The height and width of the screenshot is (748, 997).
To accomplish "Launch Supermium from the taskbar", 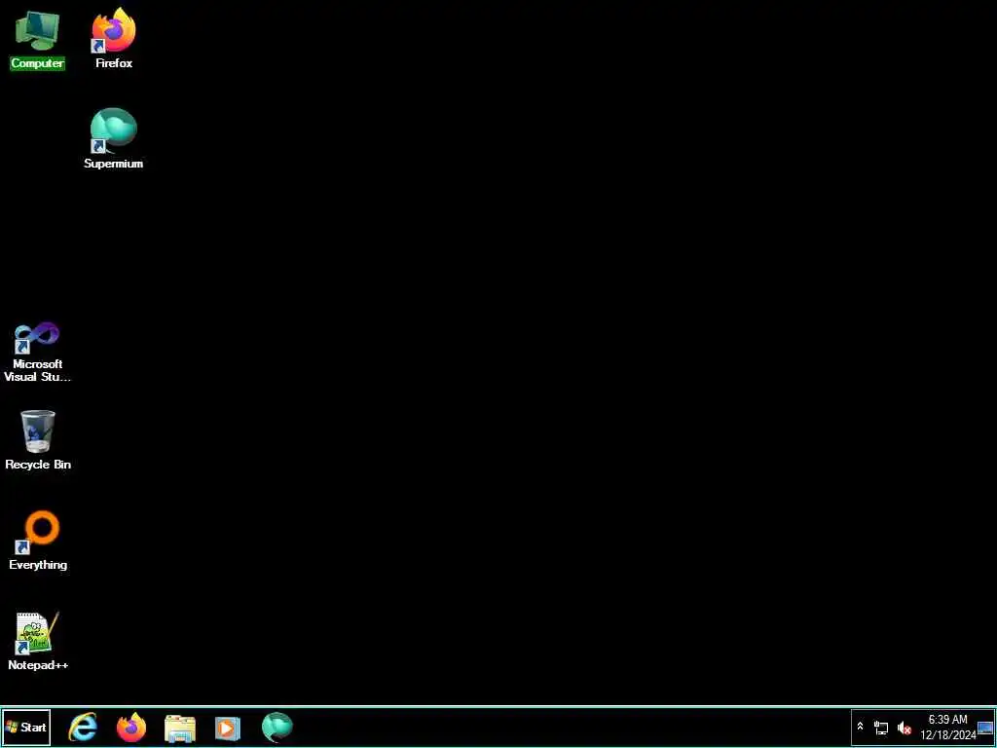I will pyautogui.click(x=277, y=727).
